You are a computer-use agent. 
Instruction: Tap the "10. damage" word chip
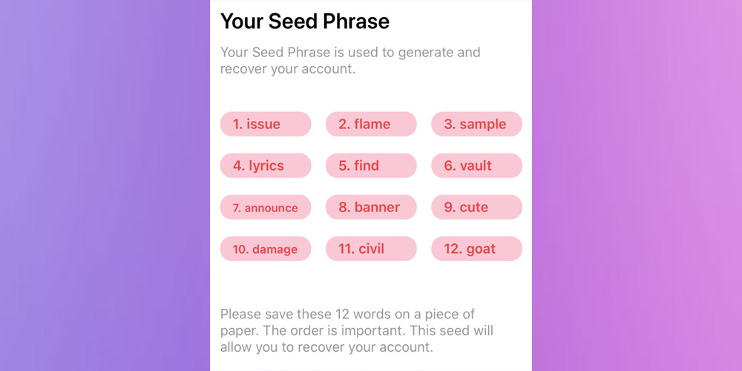click(265, 249)
